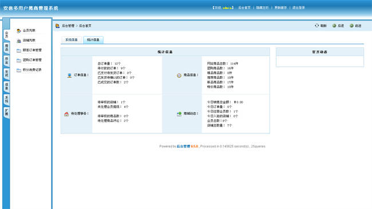Open the 商品 vertical side tab
The image size is (372, 209).
(x=7, y=48)
